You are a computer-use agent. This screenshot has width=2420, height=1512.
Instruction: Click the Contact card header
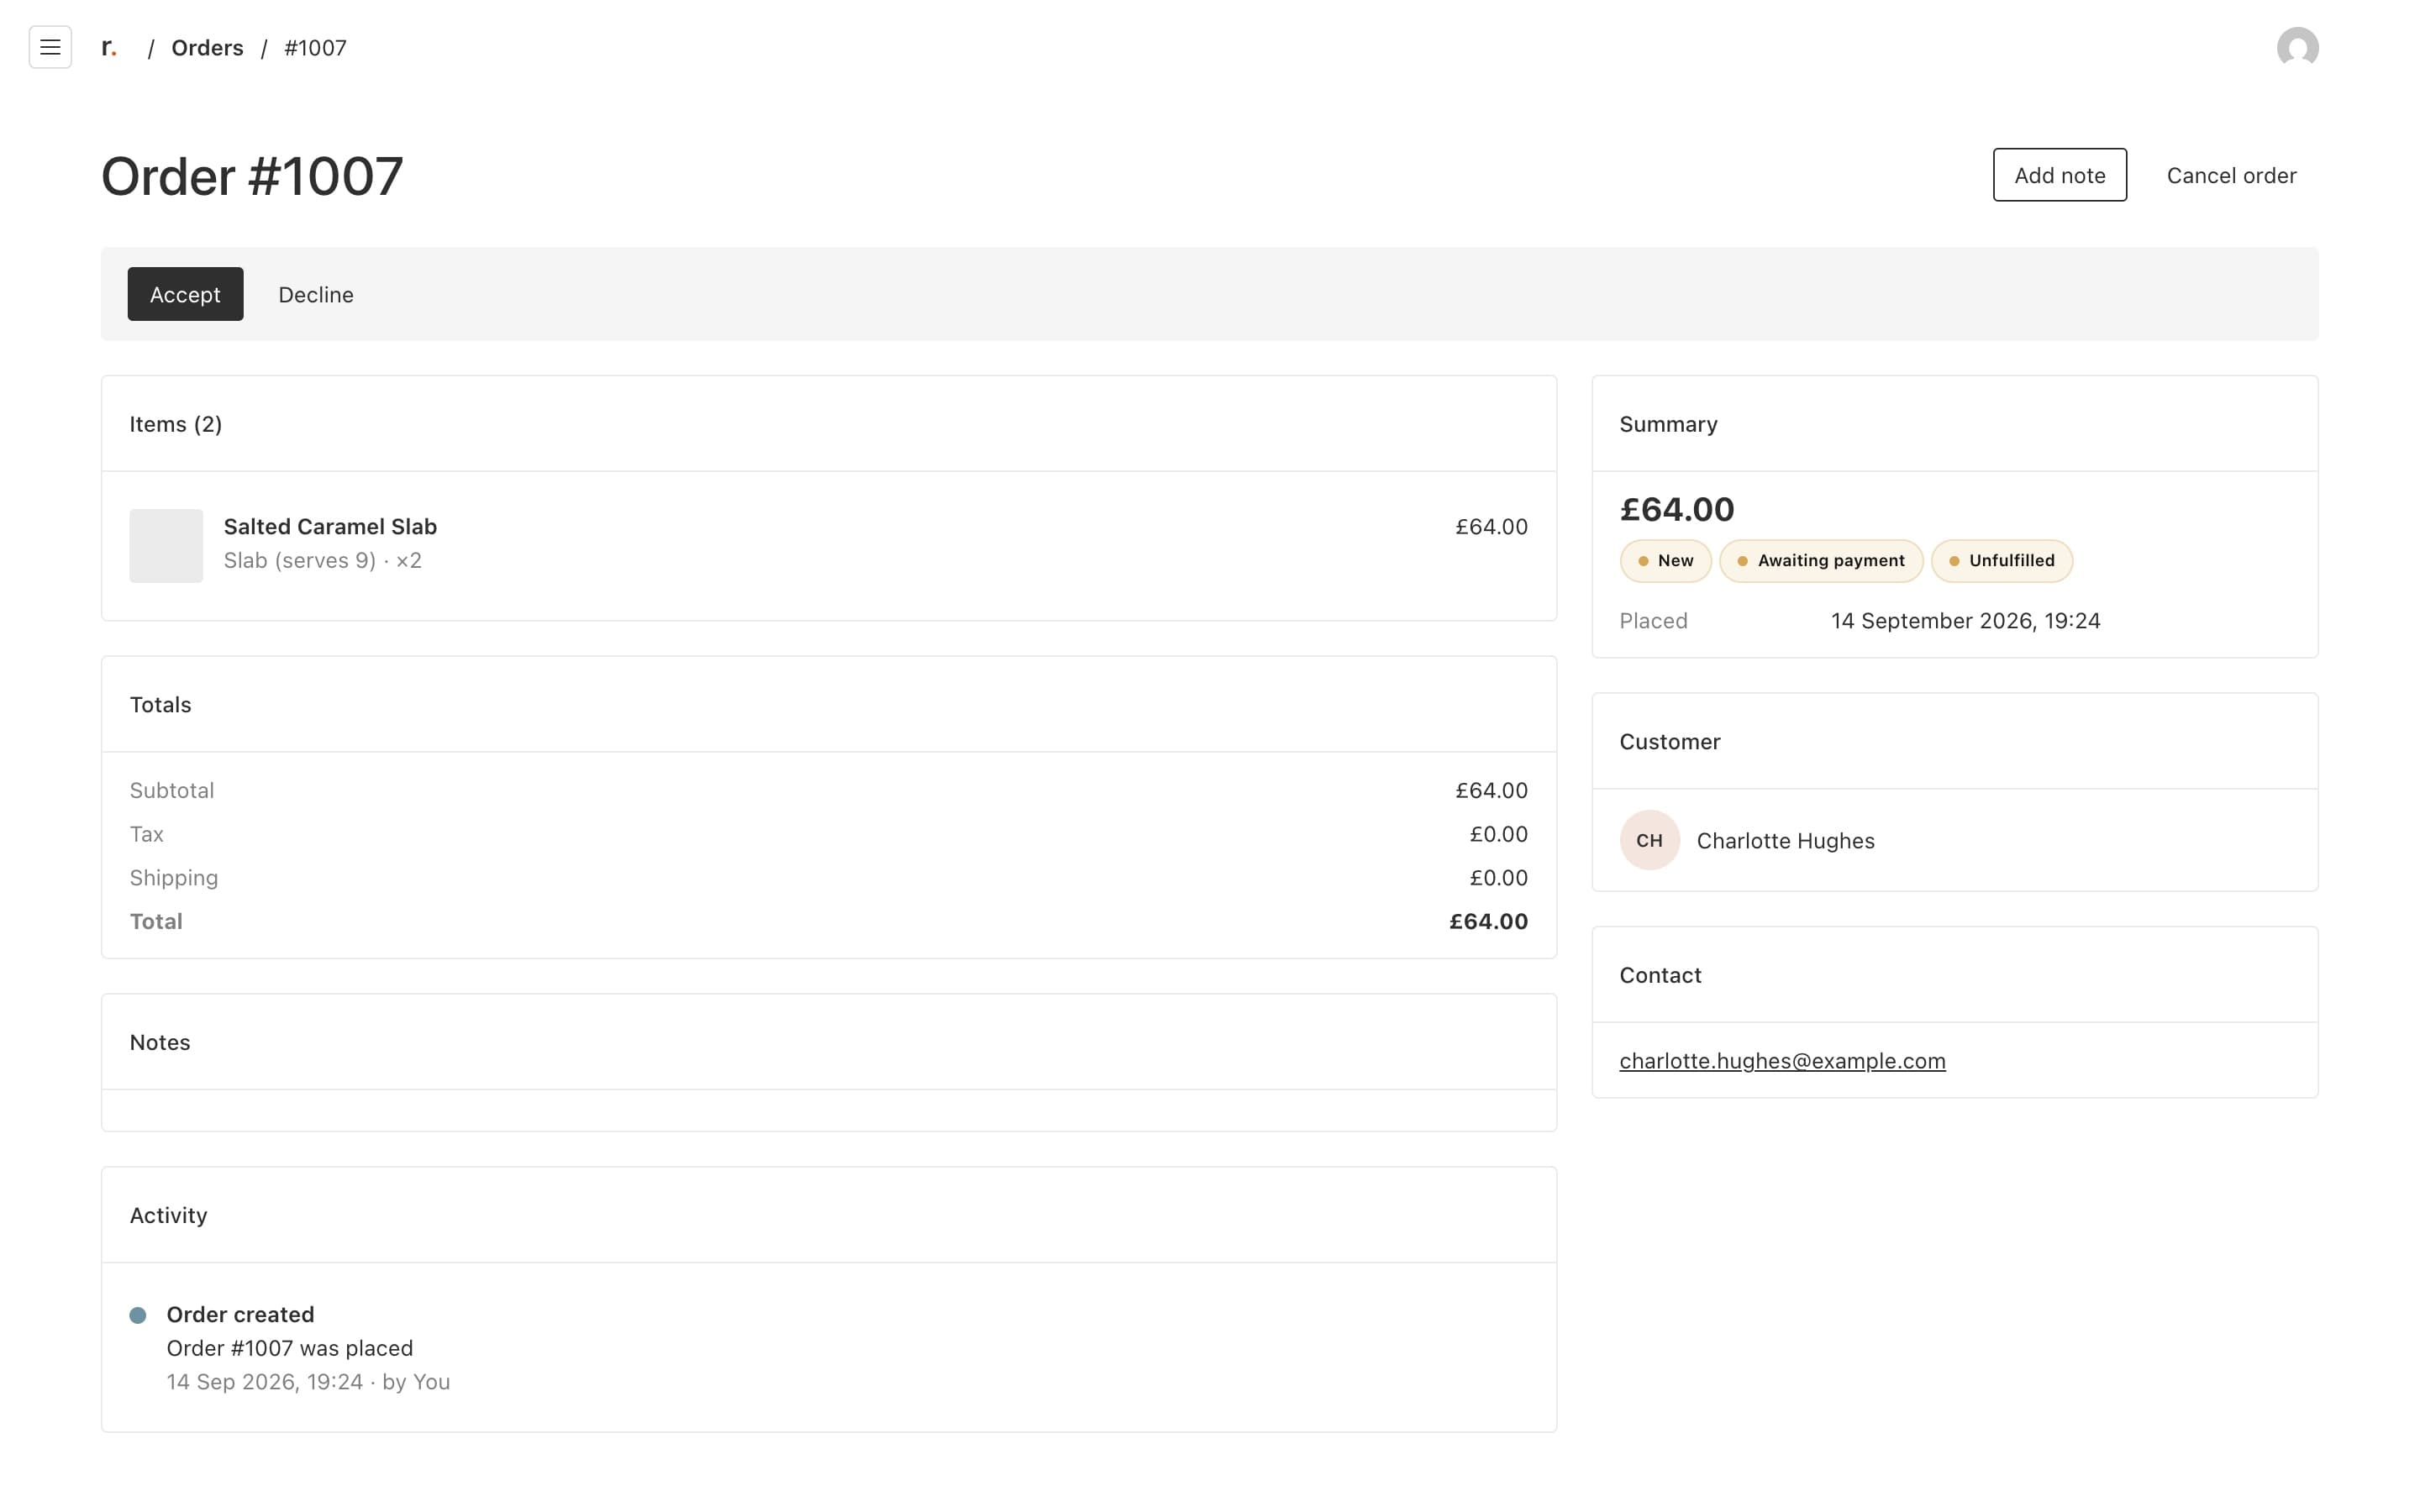click(1954, 975)
